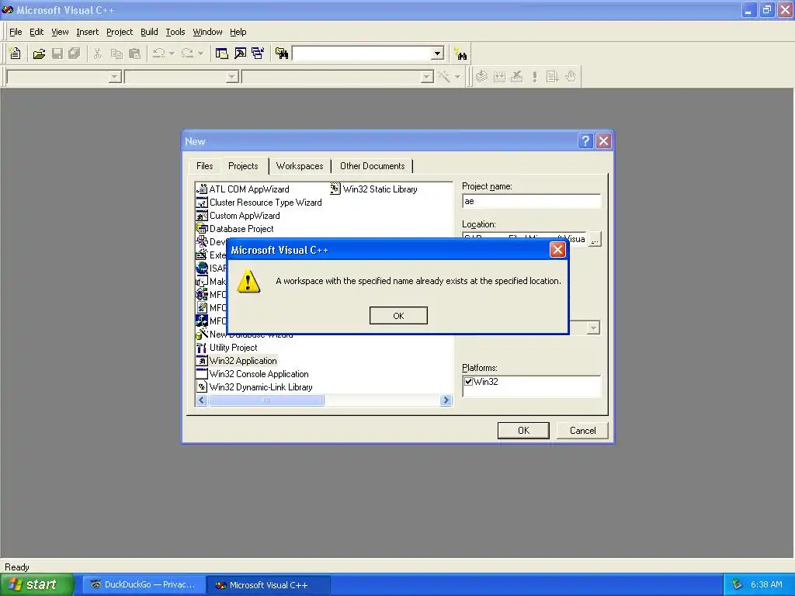This screenshot has height=596, width=795.
Task: Switch to the Workspaces tab
Action: (300, 166)
